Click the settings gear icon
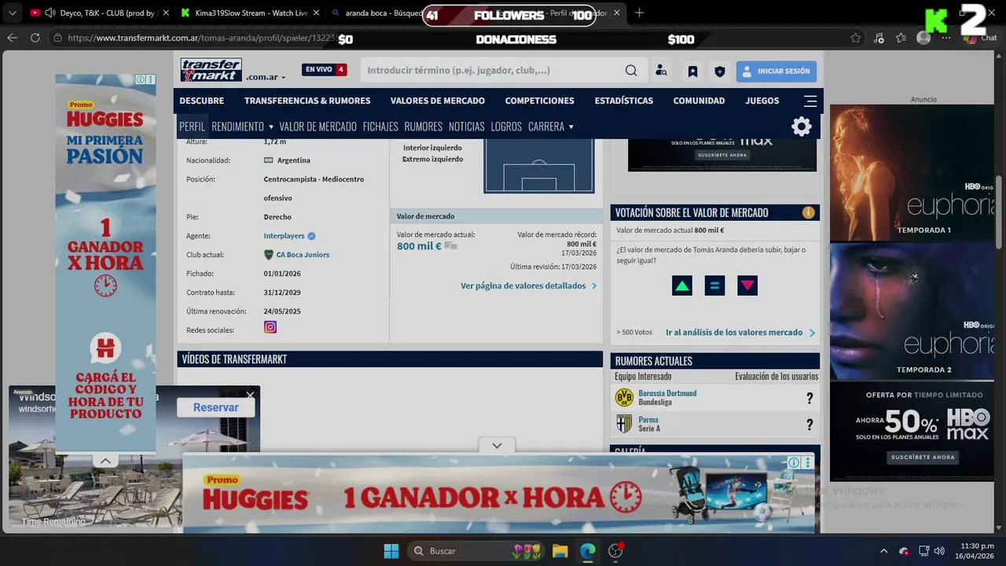 pyautogui.click(x=801, y=127)
